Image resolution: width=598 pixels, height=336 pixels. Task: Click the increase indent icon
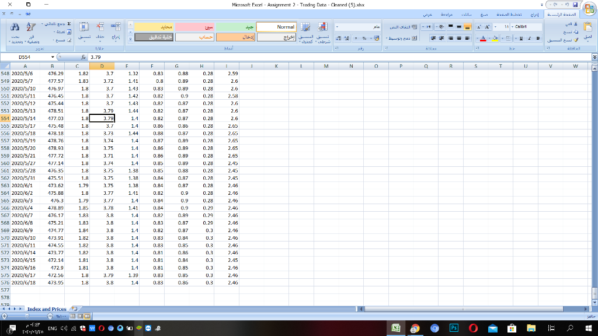tap(433, 38)
